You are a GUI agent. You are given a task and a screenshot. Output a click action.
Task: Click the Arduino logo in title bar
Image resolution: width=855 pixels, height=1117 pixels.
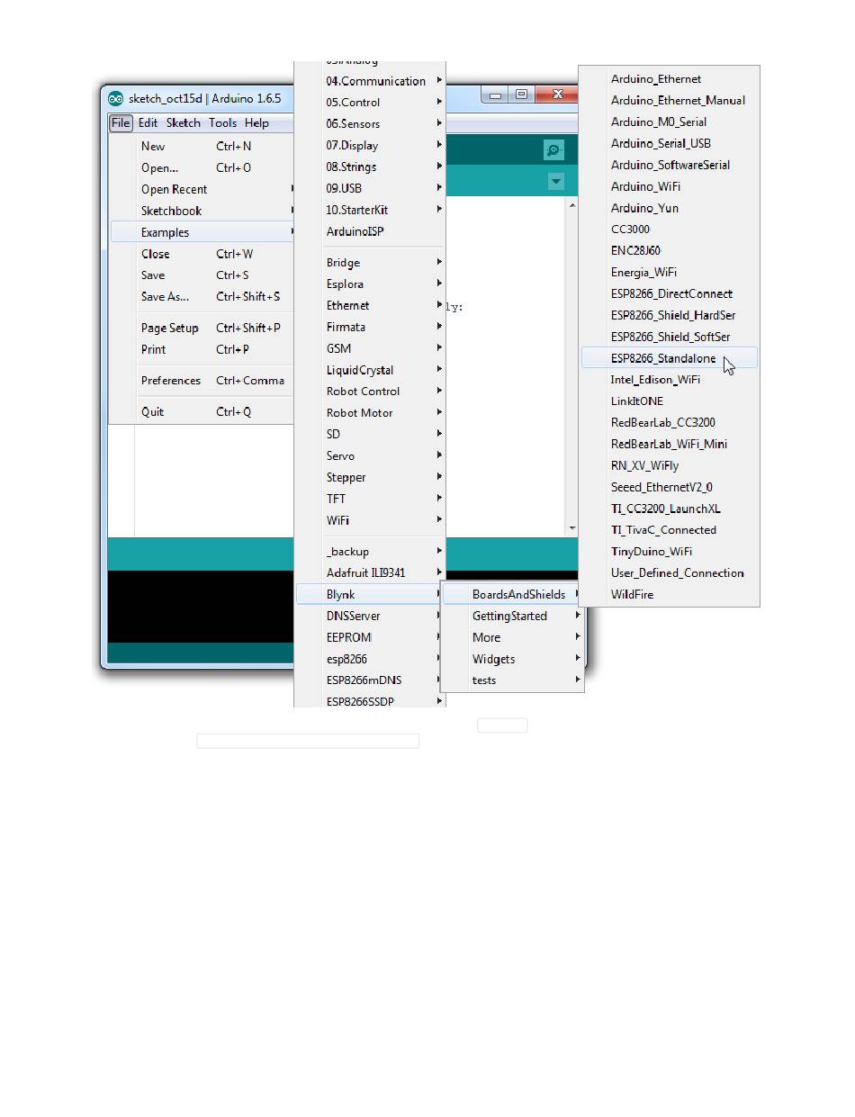click(x=115, y=98)
